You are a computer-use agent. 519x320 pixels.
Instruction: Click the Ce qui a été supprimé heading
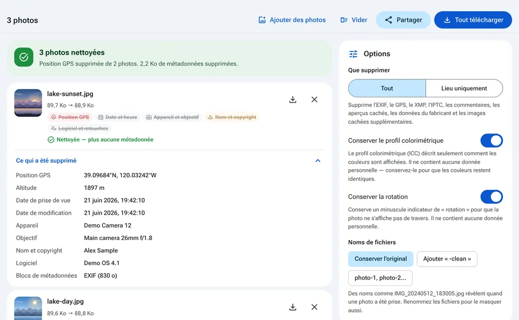pos(46,161)
